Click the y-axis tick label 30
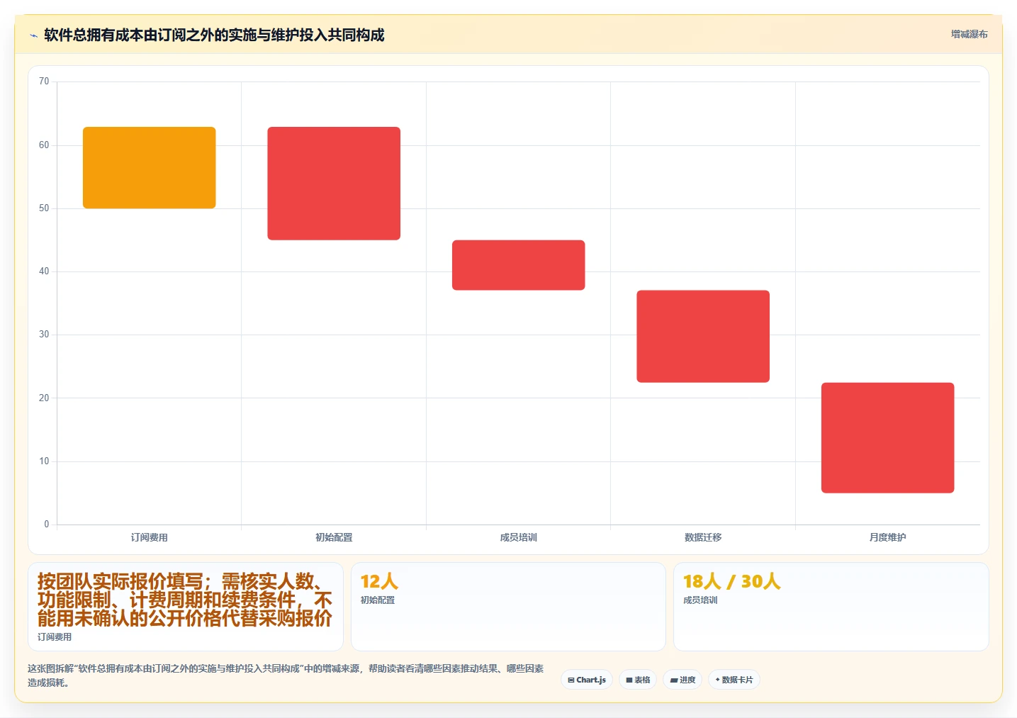This screenshot has width=1017, height=718. [44, 335]
